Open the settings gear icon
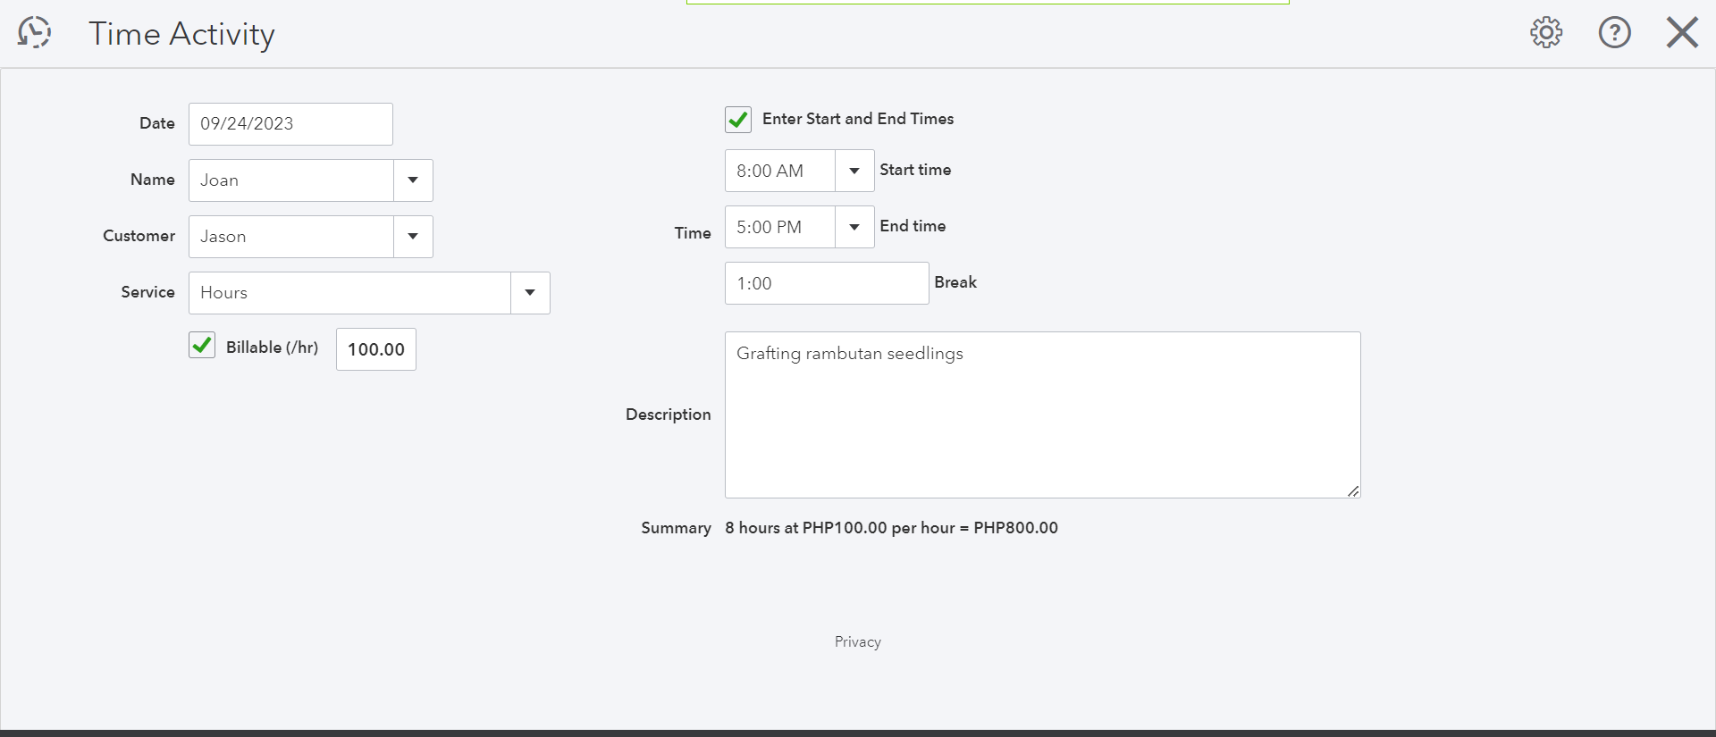The height and width of the screenshot is (737, 1716). click(1546, 33)
